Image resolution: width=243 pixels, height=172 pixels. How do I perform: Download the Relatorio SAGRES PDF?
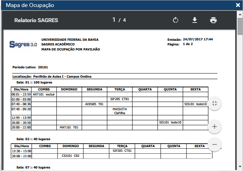coord(195,20)
